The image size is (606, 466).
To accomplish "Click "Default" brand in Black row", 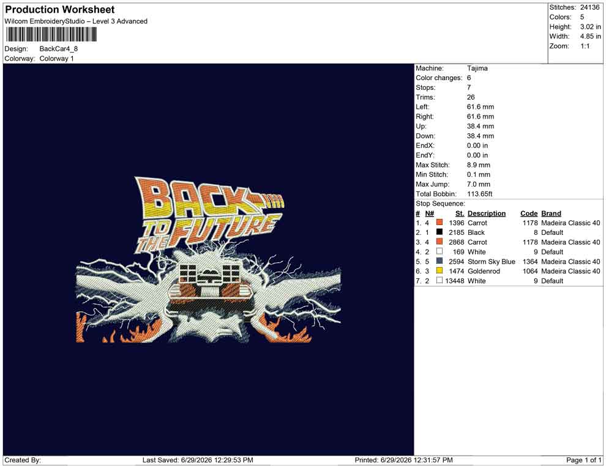I will (552, 232).
